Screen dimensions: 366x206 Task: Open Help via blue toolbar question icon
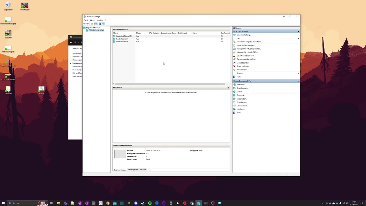point(100,24)
